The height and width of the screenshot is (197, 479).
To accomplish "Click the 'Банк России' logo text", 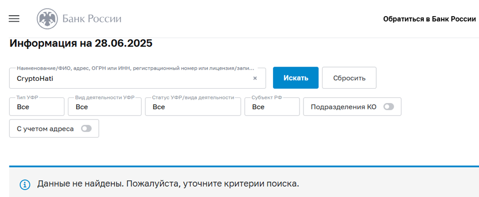I will pos(91,19).
